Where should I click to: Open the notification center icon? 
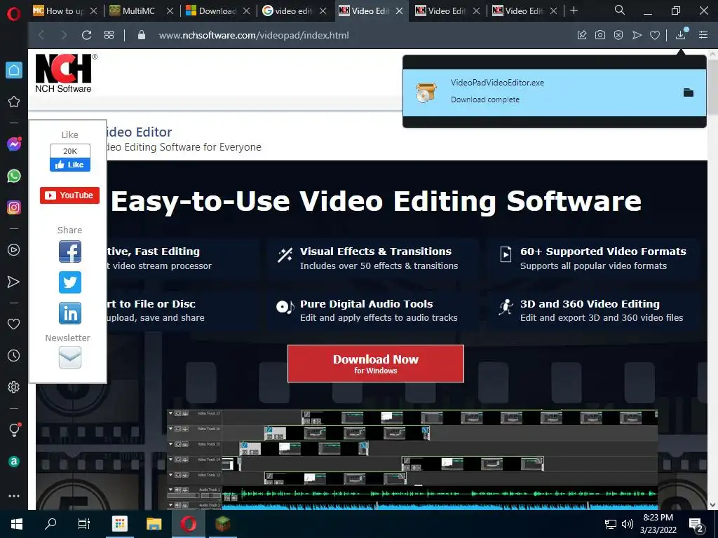pyautogui.click(x=696, y=524)
